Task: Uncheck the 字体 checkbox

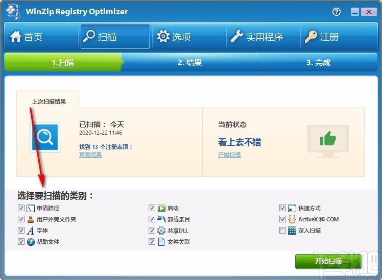Action: [21, 230]
